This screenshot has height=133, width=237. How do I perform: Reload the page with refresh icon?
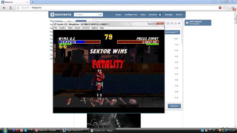pyautogui.click(x=18, y=8)
